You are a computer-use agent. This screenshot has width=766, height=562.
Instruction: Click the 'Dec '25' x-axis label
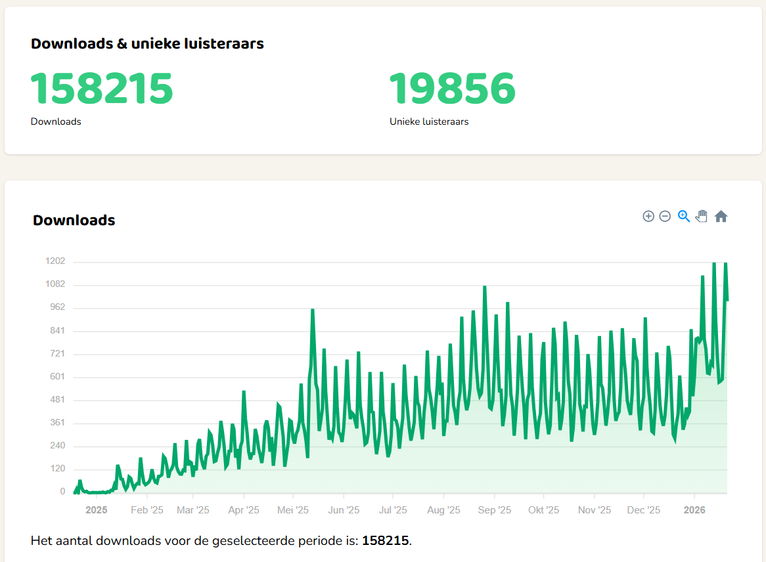coord(644,510)
